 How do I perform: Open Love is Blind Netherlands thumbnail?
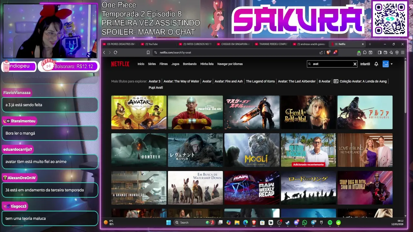[x=365, y=150]
